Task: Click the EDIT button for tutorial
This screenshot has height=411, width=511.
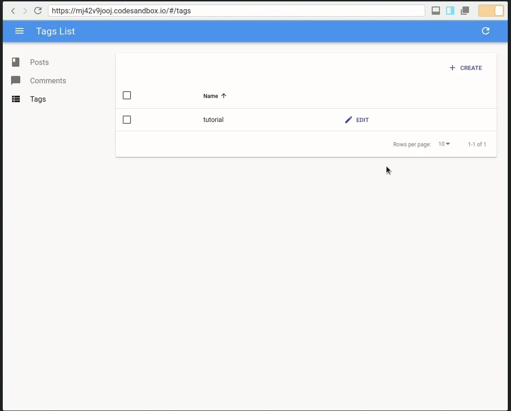Action: click(x=357, y=120)
